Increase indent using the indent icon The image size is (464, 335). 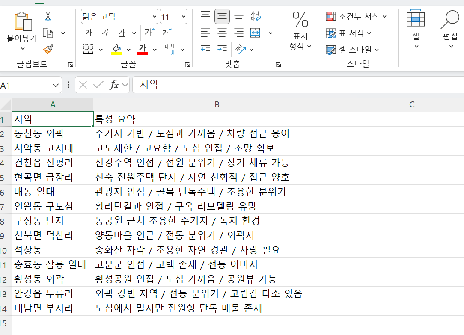coord(222,49)
